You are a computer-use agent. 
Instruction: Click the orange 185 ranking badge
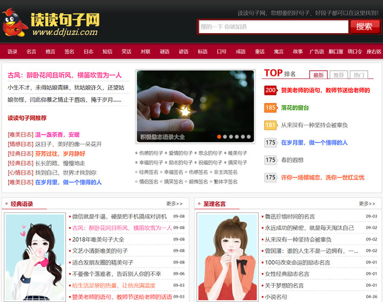271,108
